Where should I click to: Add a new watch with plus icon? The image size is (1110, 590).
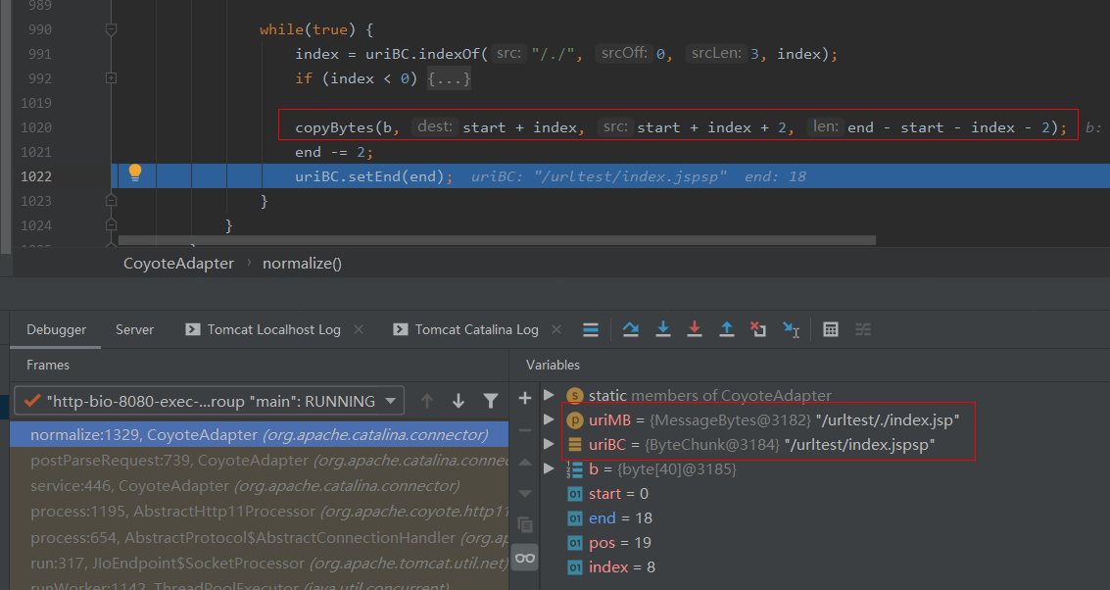[525, 397]
